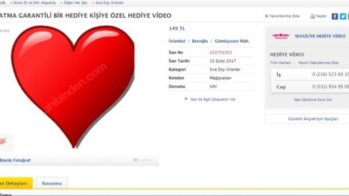Click the 149 TL price
The image size is (349, 196).
coord(177,29)
